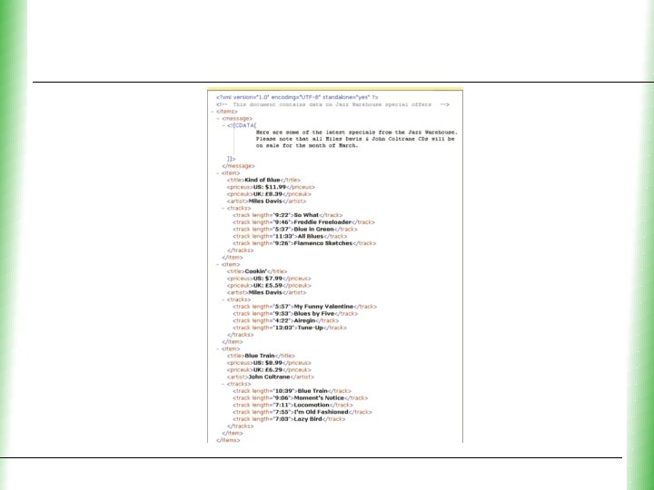Click the 'Locomotion' track line
This screenshot has width=654, height=490.
(292, 405)
